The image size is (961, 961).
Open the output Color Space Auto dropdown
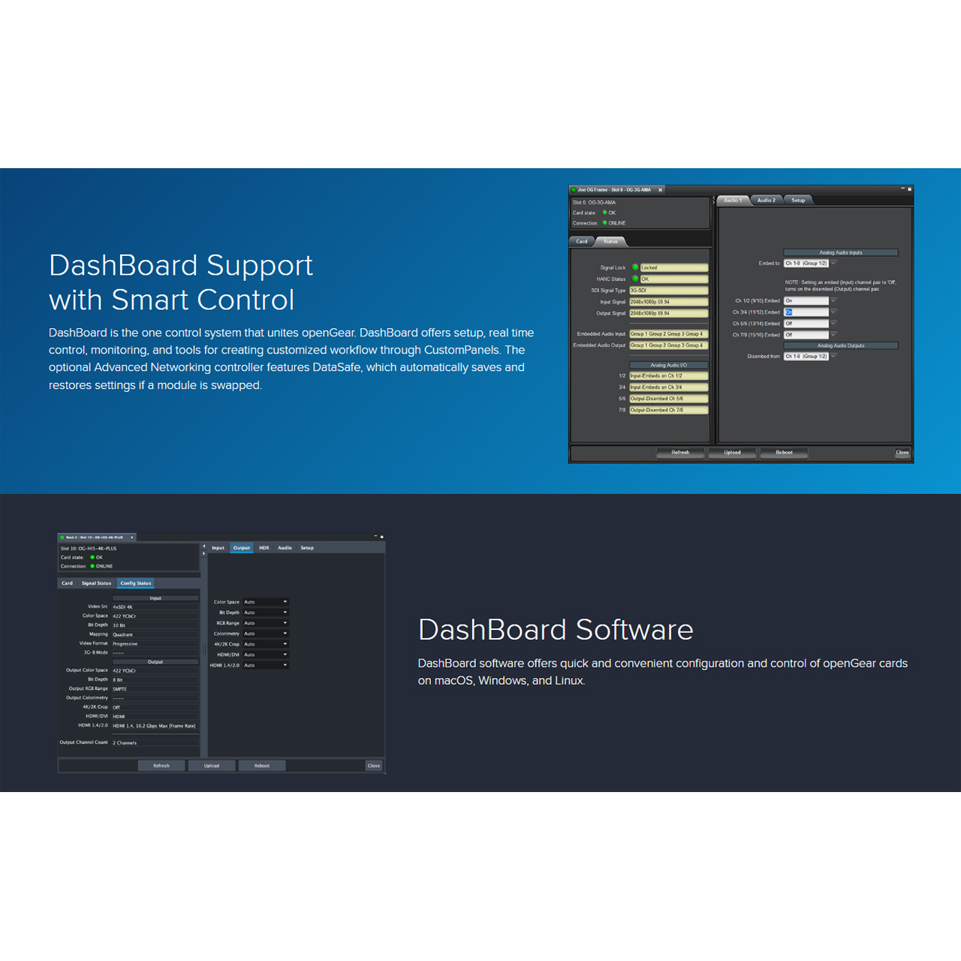click(285, 602)
